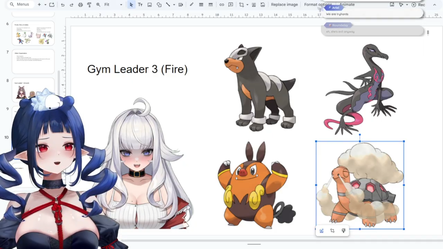Viewport: 443px width, 249px height.
Task: Click Ariel's chat message "We are tryhards"
Action: click(337, 14)
